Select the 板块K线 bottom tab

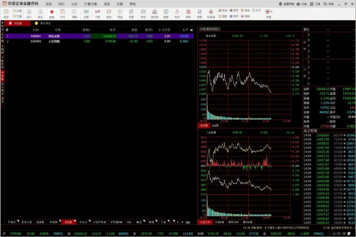point(248,222)
